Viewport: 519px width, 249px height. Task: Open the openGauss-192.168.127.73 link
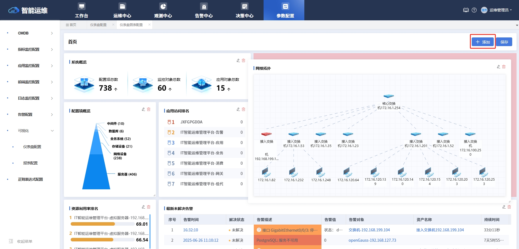tap(372, 240)
